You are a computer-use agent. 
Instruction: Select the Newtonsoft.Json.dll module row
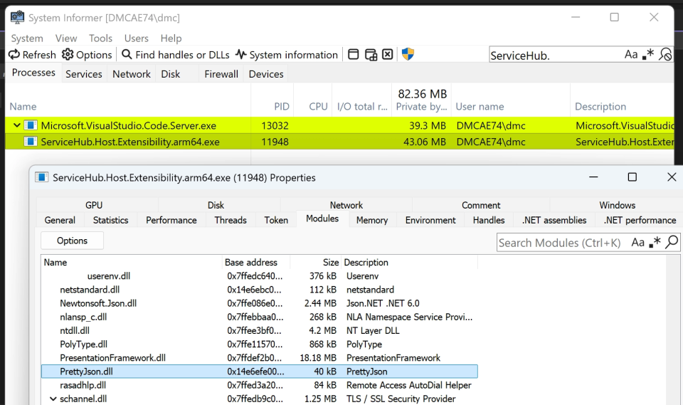tap(260, 303)
